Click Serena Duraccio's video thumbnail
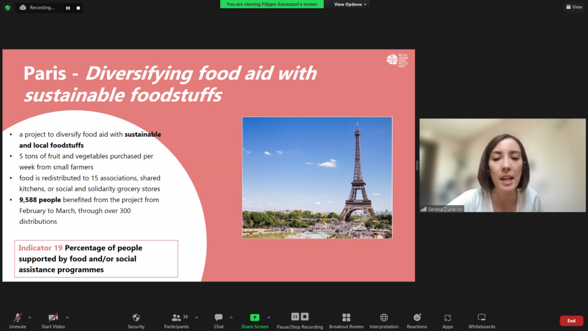This screenshot has height=331, width=588. tap(502, 165)
